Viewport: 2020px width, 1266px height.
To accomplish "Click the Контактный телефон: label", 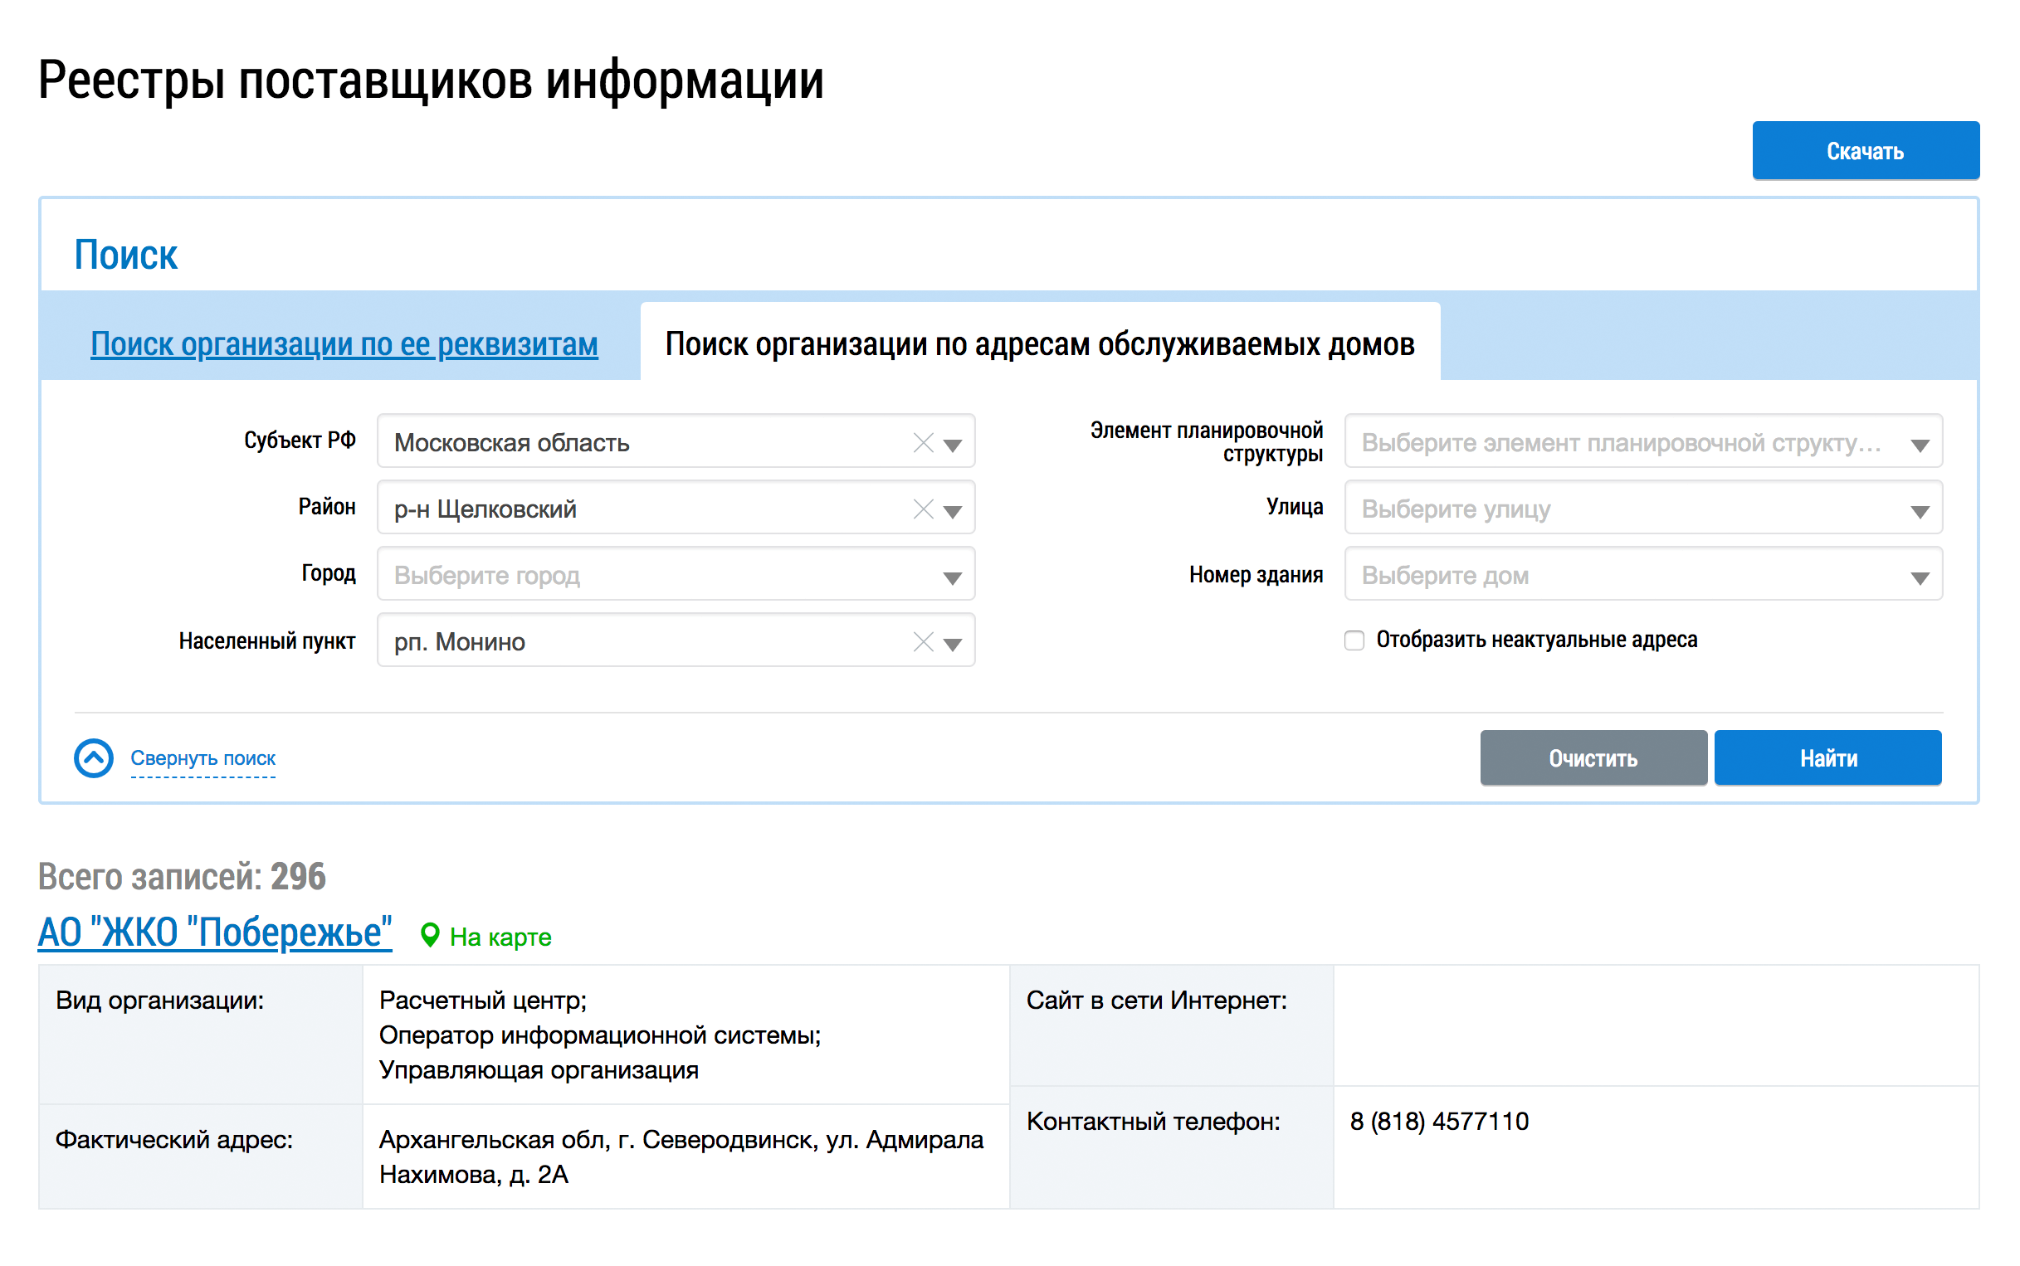I will [x=1153, y=1121].
